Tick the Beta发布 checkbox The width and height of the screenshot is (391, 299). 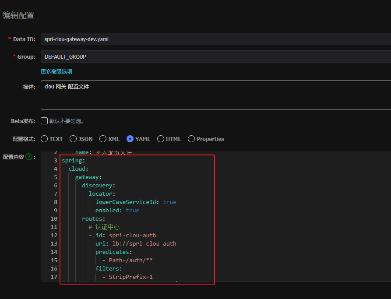pos(44,121)
